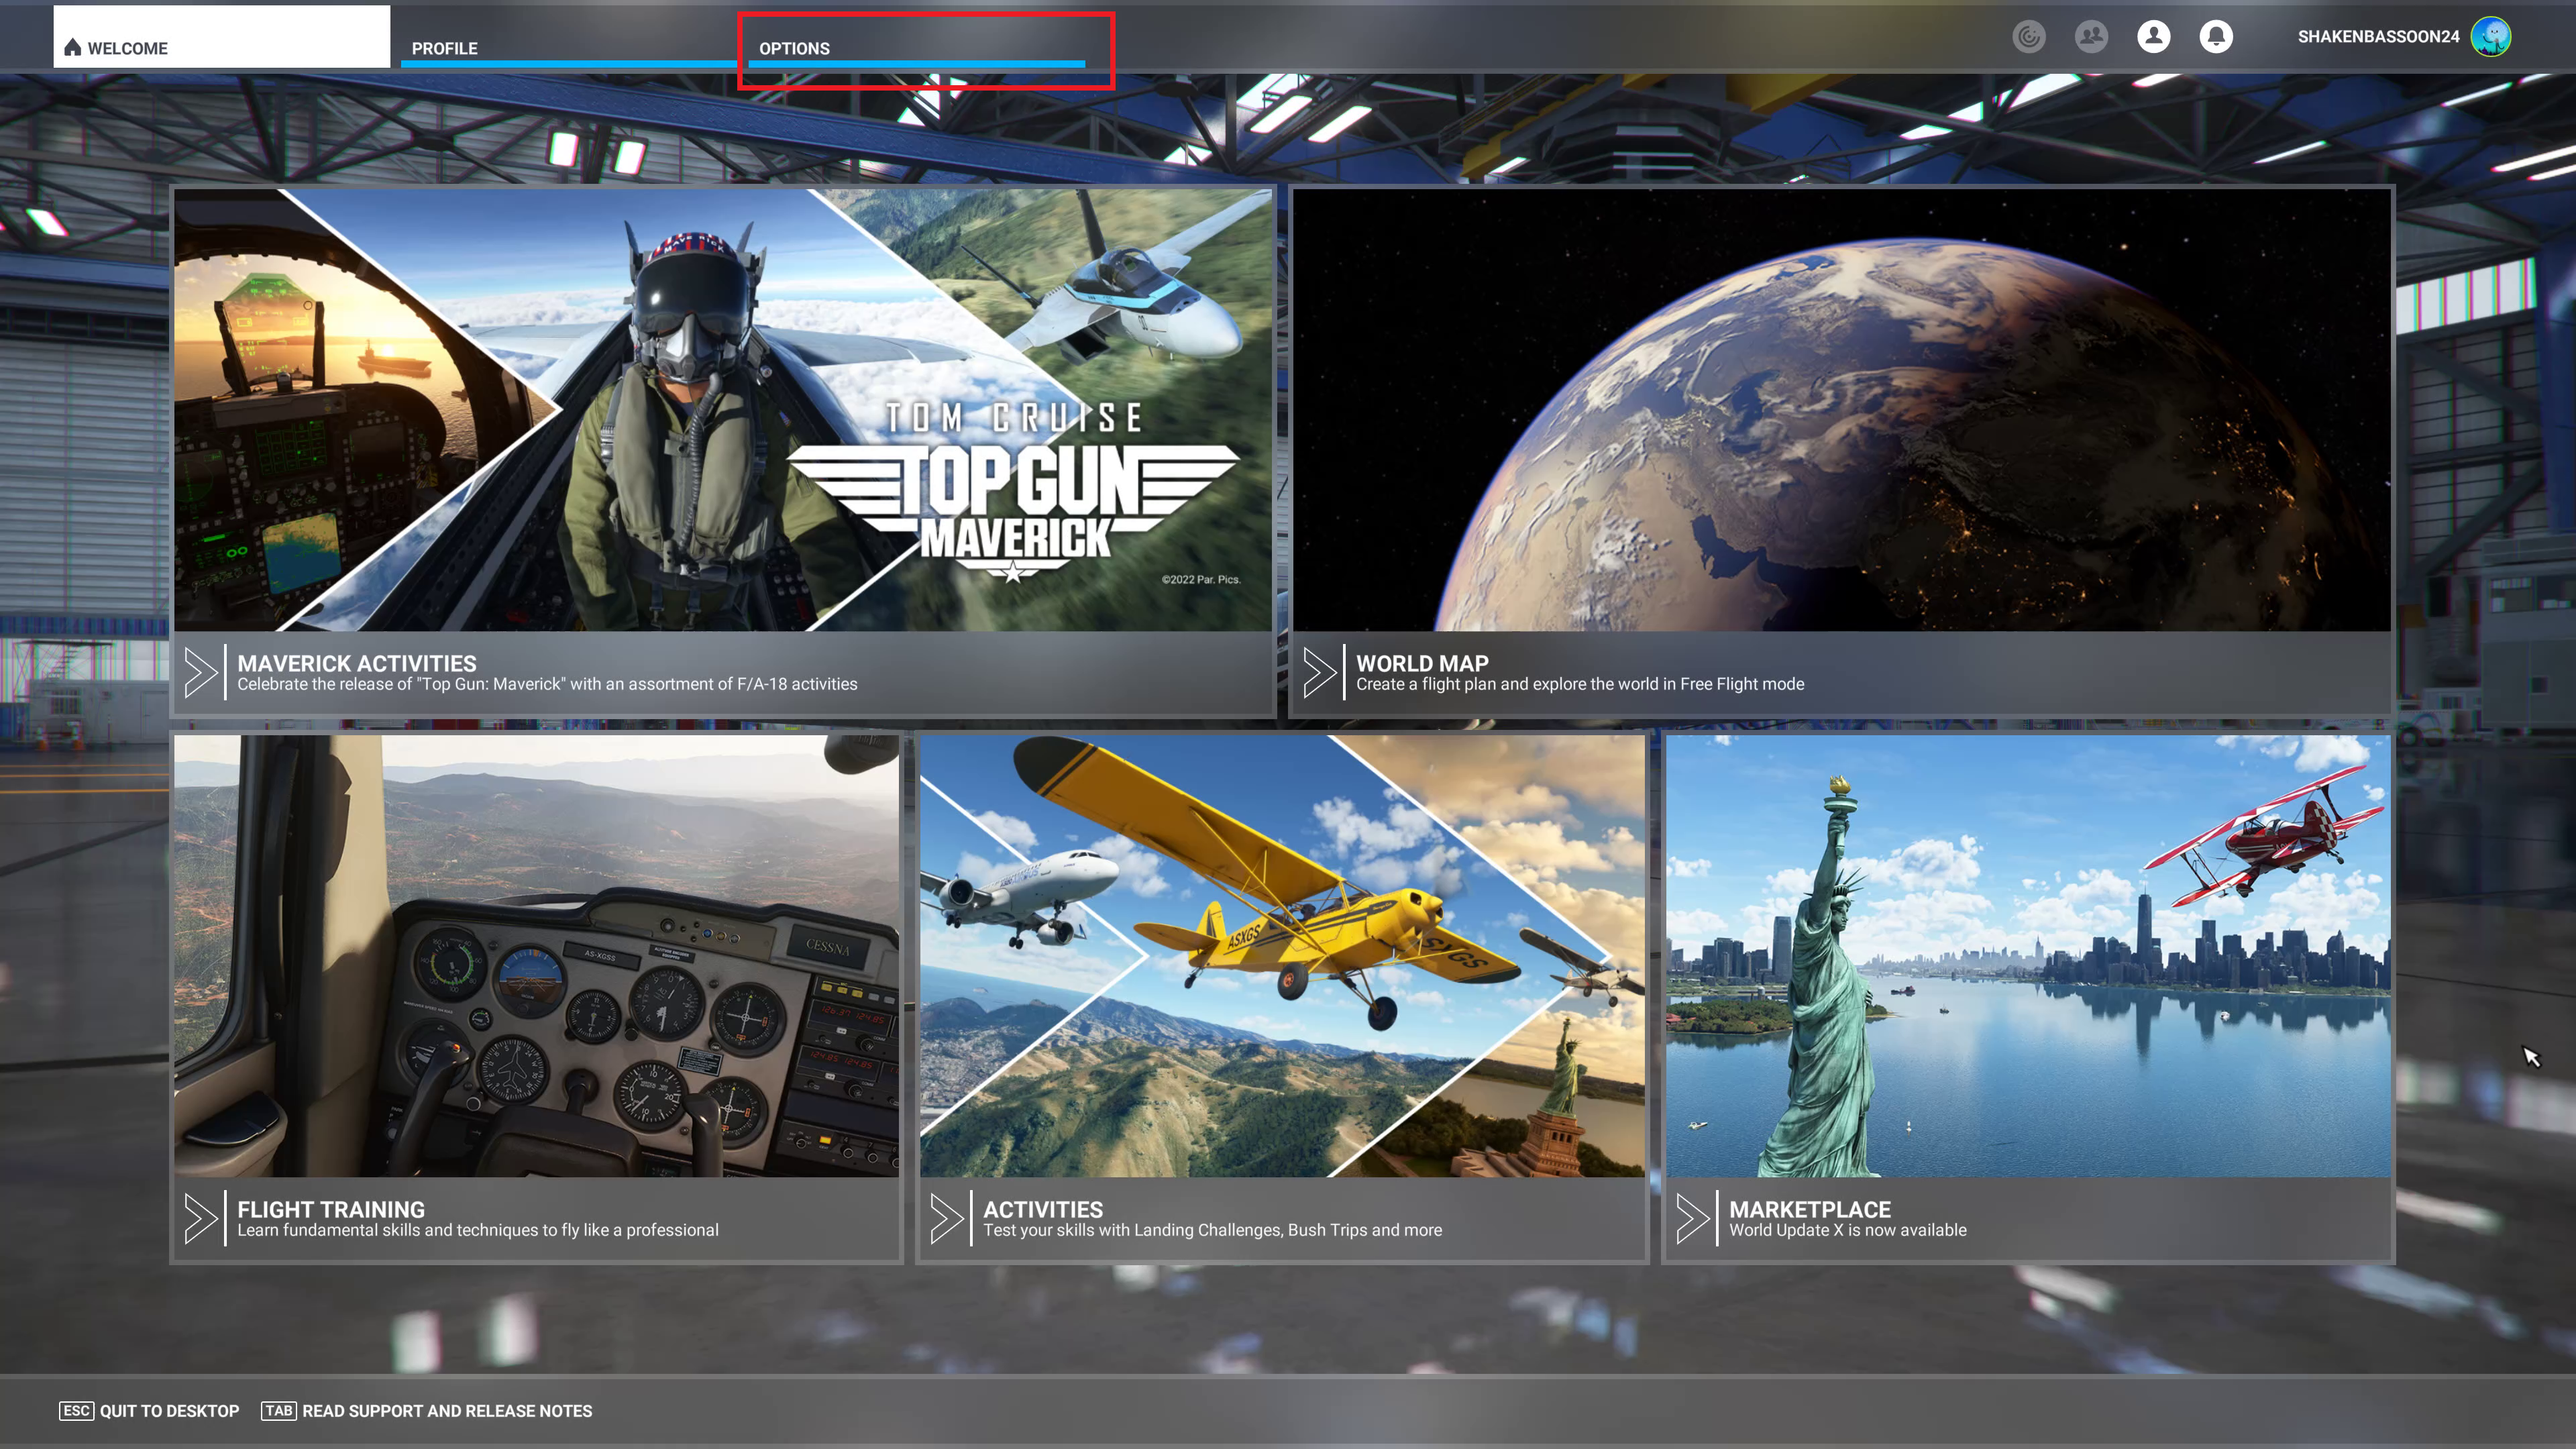Open the Top Gun Maverick banner image

722,410
